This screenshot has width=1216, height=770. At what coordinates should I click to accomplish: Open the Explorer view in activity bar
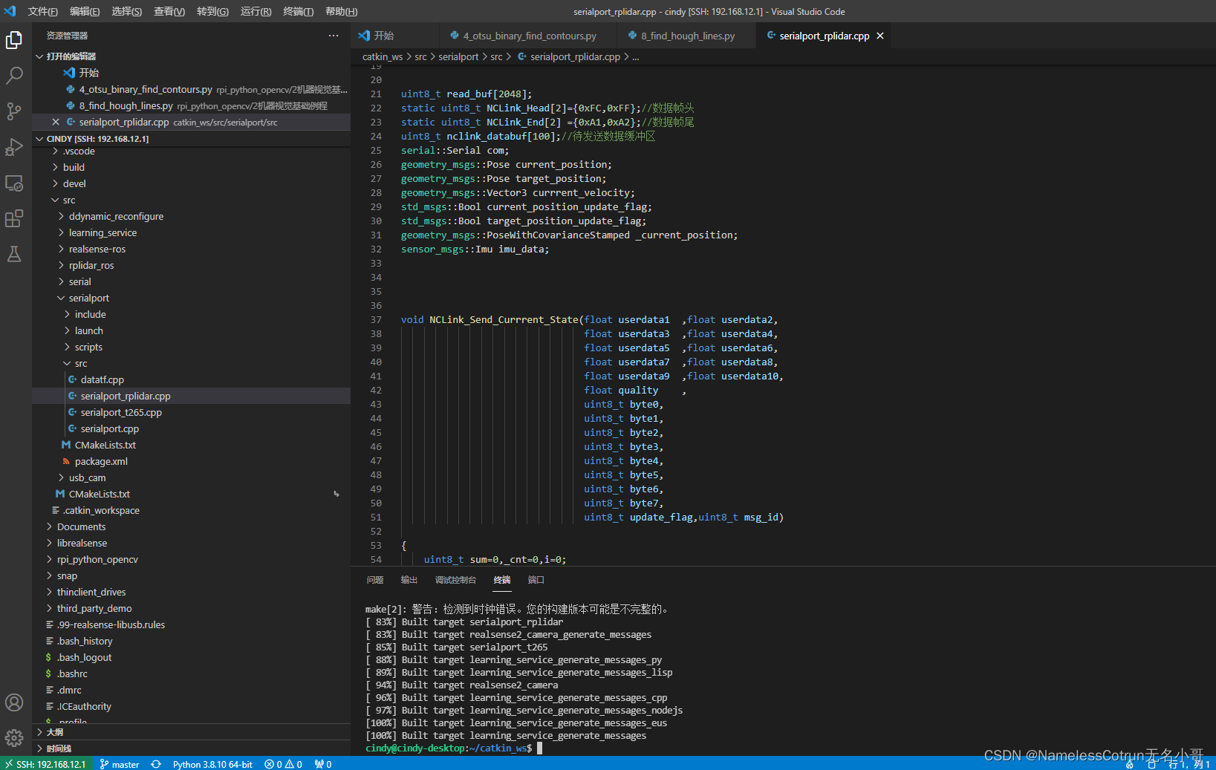14,40
